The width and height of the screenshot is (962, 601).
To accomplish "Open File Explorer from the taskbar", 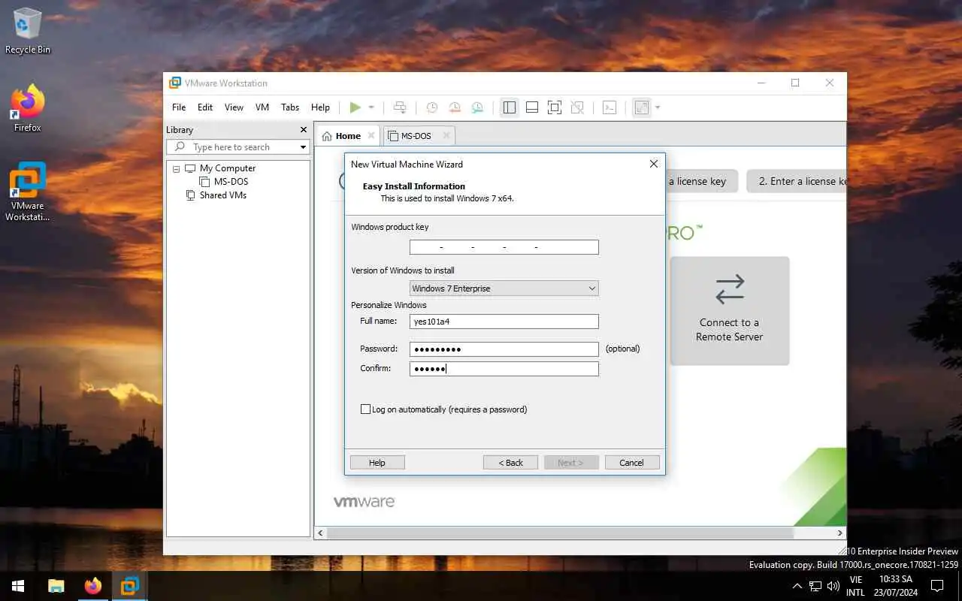I will [56, 586].
